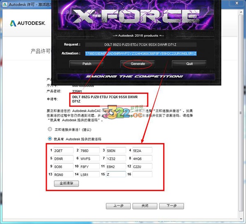Click the Generate button in X-Force

(x=138, y=64)
